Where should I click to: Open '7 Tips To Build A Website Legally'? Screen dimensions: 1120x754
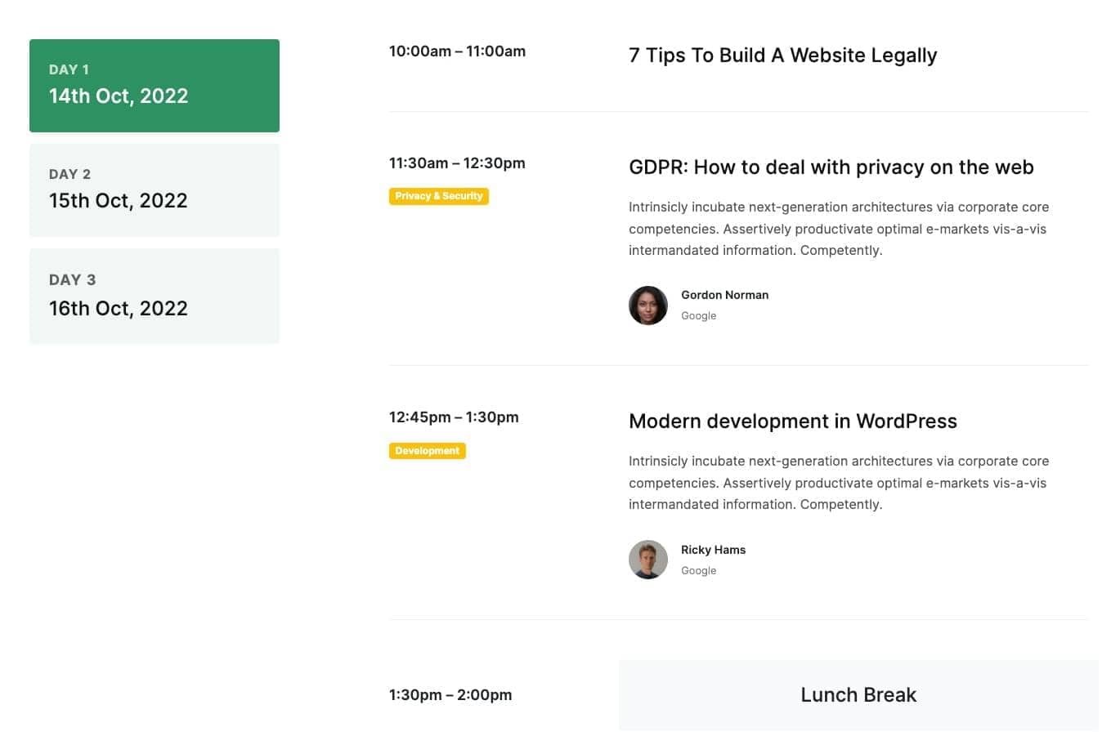[782, 56]
